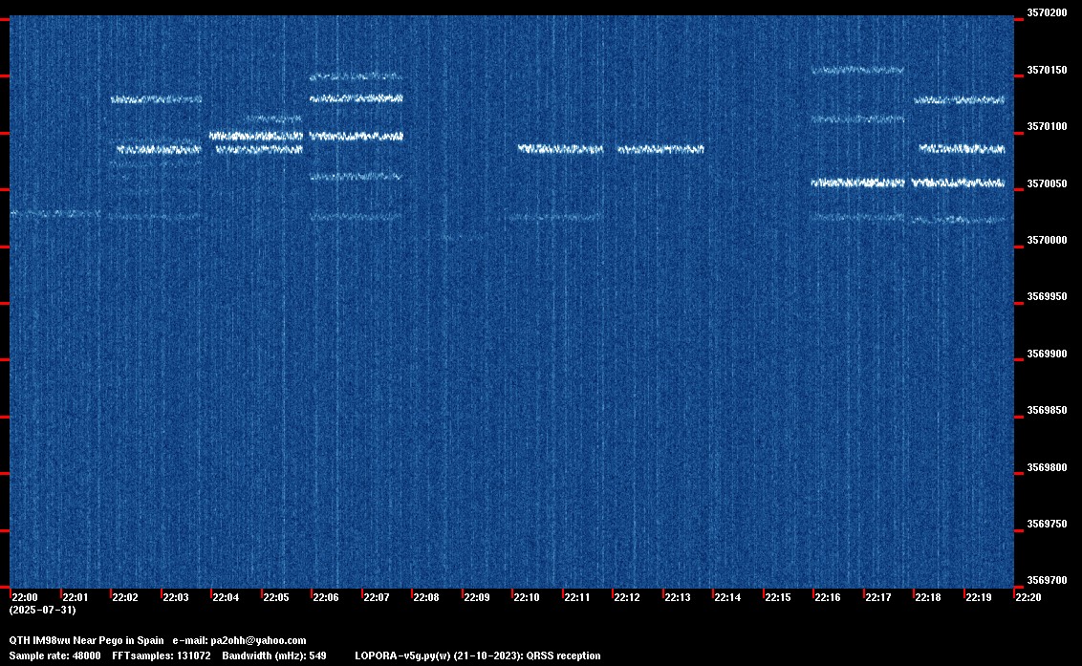Select the FFTsamples: 131072 text
Image resolution: width=1082 pixels, height=666 pixels.
pos(162,655)
